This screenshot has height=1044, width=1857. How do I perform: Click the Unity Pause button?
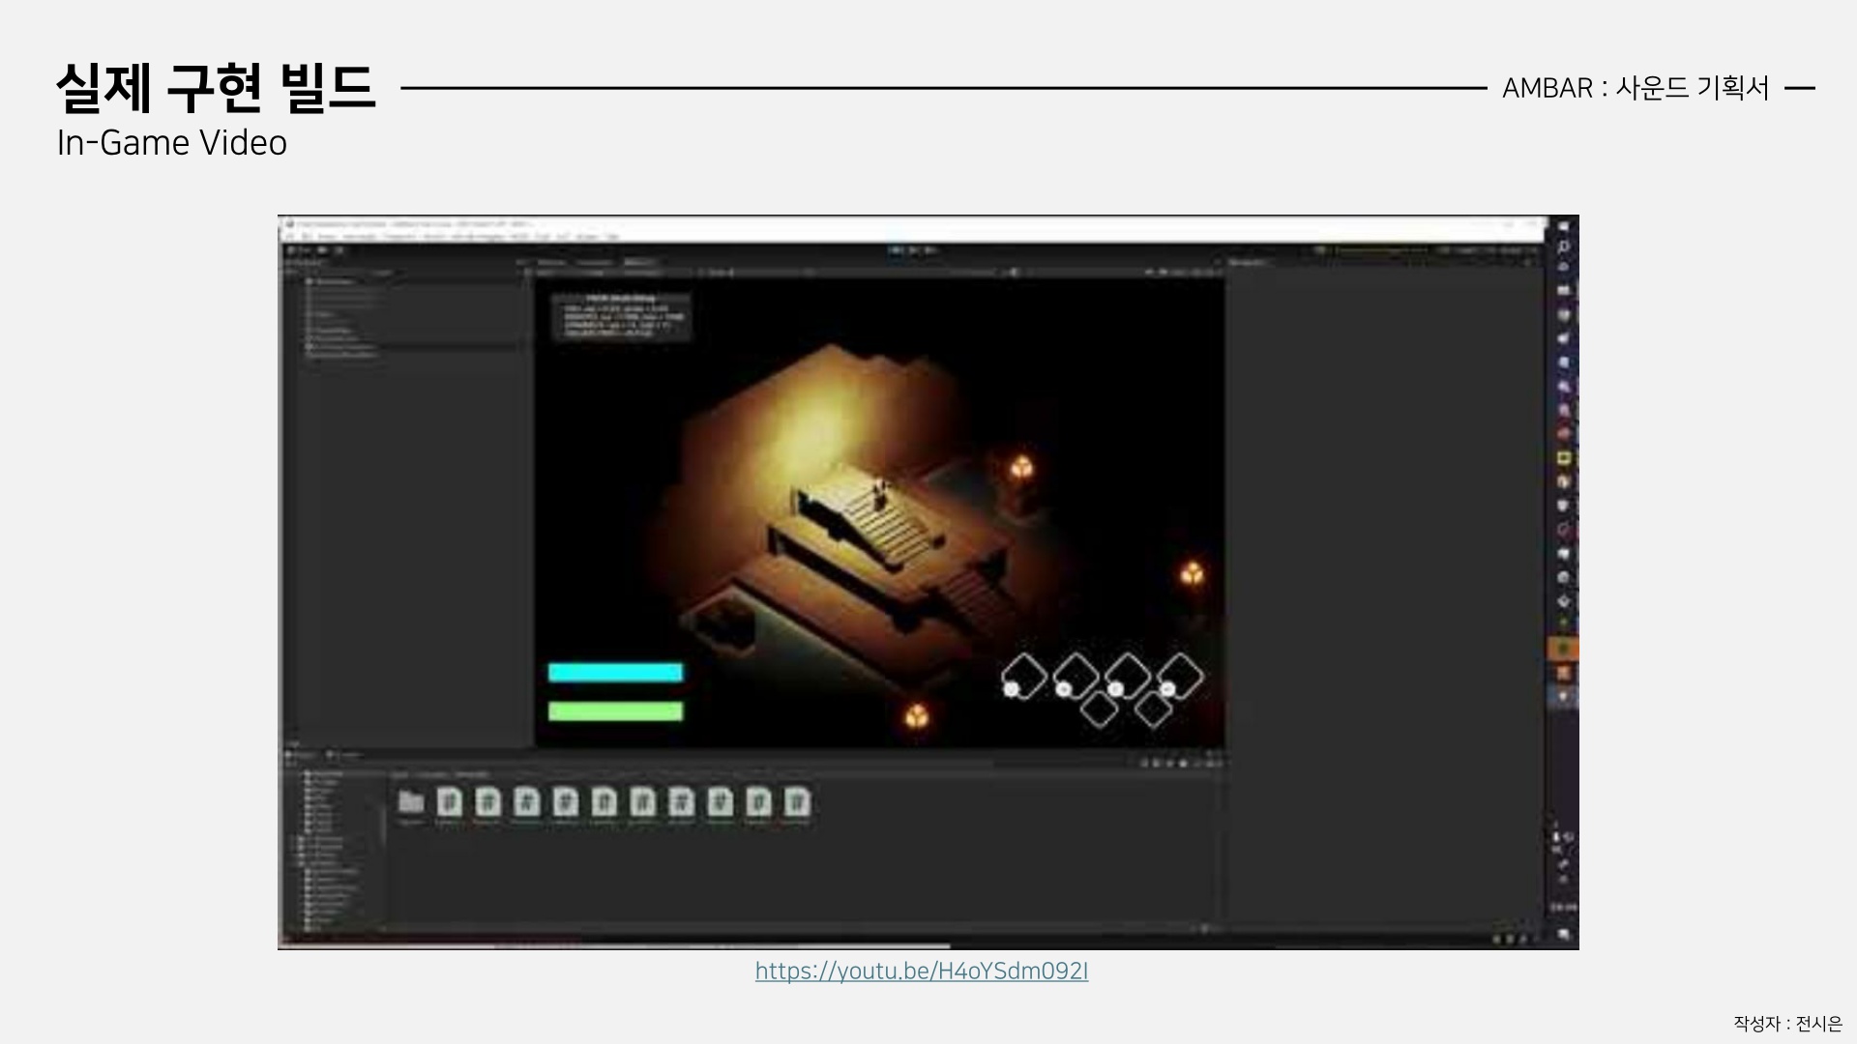914,250
